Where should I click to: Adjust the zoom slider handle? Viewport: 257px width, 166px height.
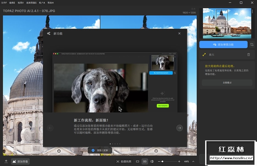click(x=162, y=161)
